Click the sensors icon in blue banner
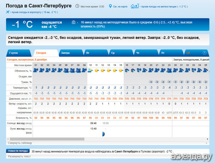This screenshot has width=215, height=163. 74,22
